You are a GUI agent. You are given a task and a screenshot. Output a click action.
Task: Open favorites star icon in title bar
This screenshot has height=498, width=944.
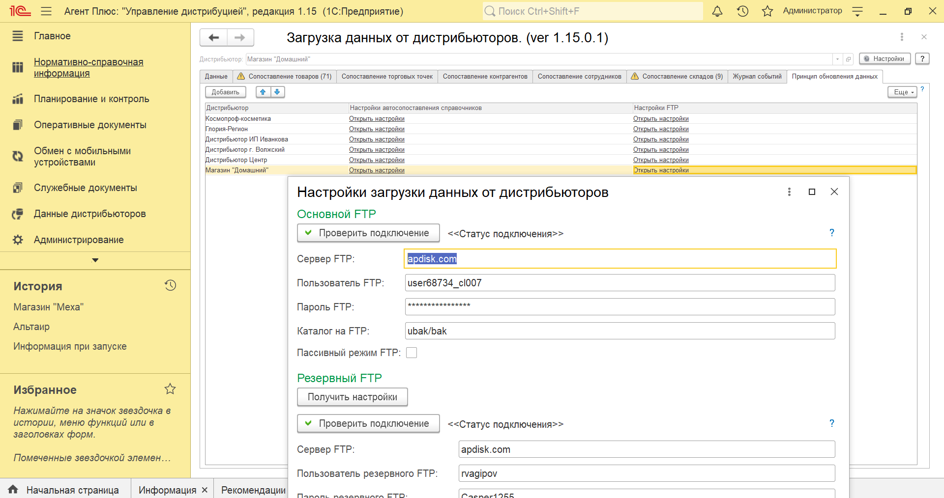tap(767, 11)
